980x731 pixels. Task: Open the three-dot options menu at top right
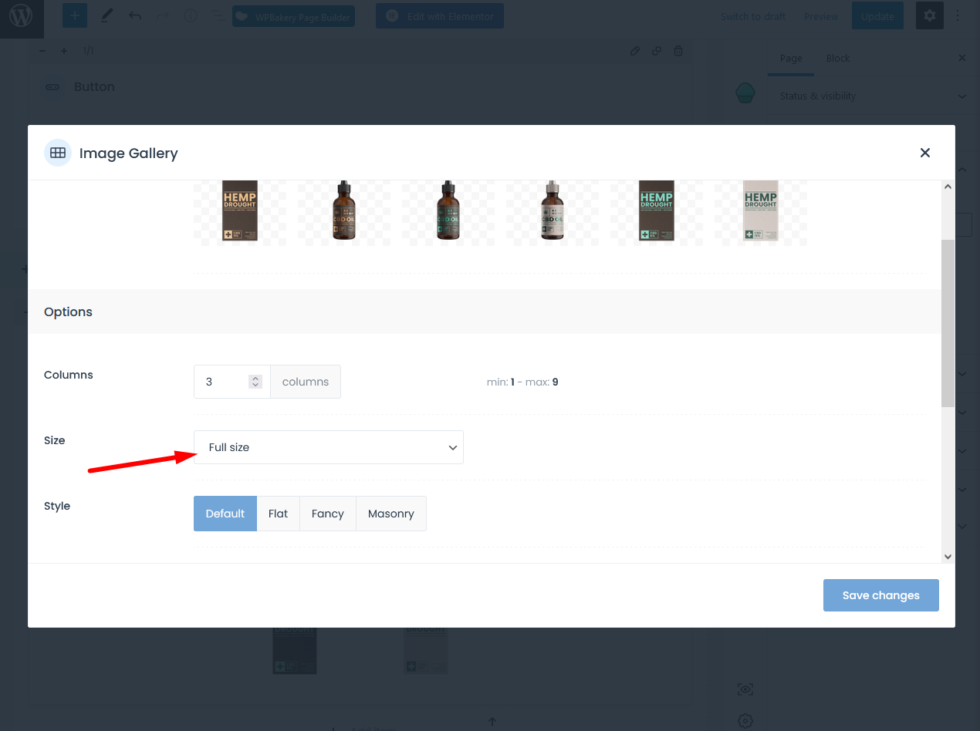958,15
